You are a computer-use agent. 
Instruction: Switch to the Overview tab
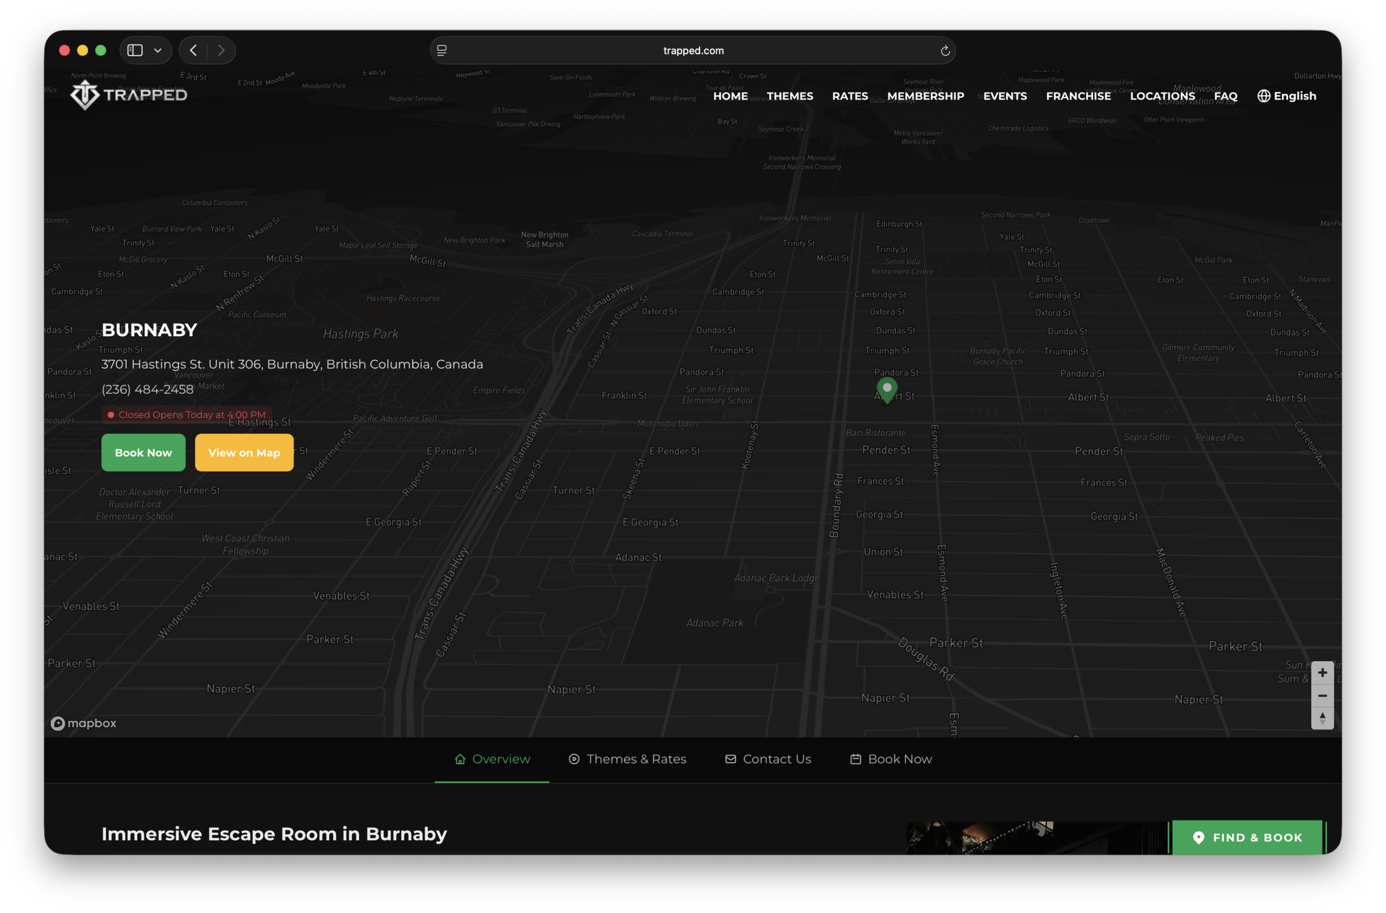click(x=492, y=759)
